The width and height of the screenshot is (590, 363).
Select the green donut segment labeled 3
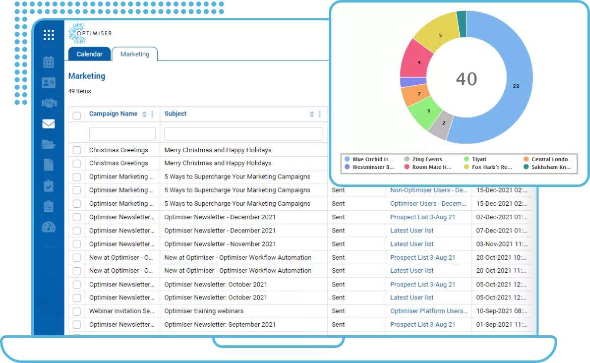coord(428,110)
